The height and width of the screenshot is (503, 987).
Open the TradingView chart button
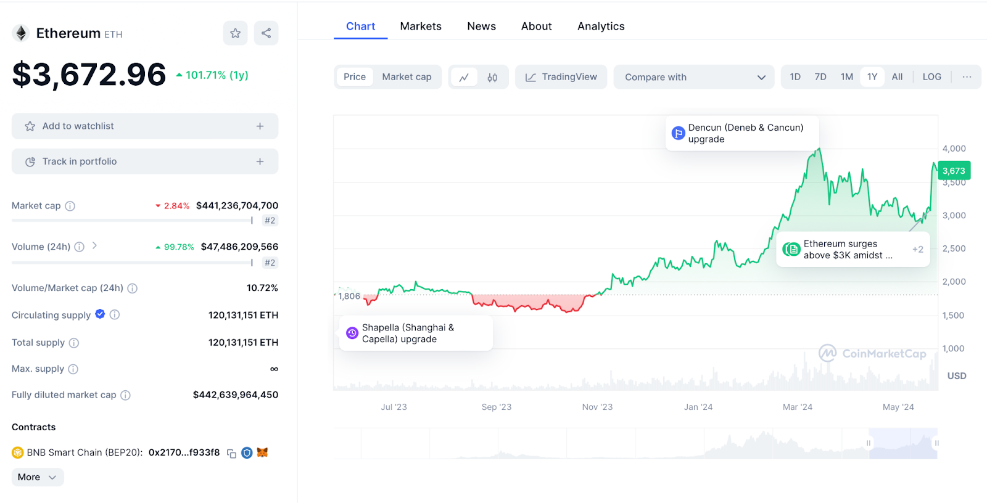pos(561,77)
